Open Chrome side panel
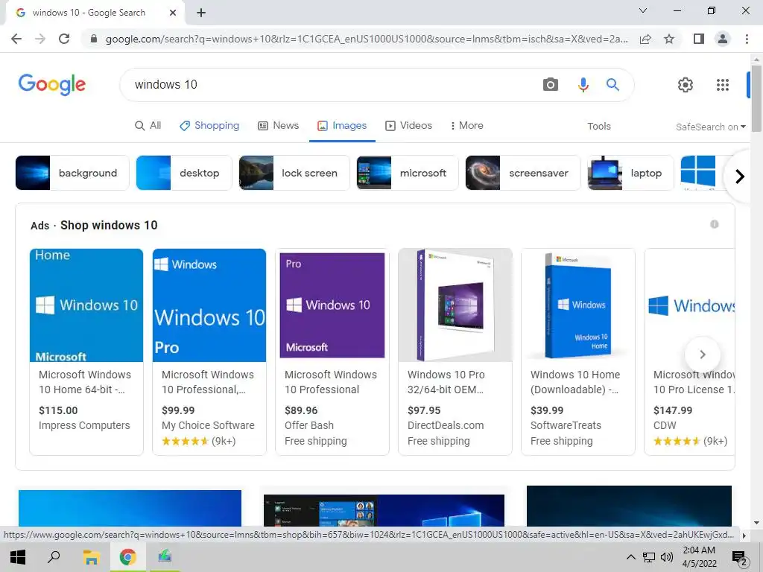Image resolution: width=763 pixels, height=572 pixels. click(699, 39)
